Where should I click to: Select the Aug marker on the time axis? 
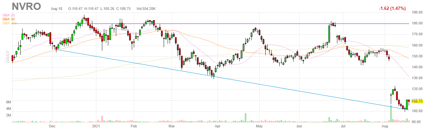385,126
